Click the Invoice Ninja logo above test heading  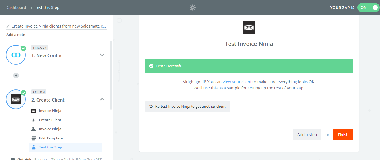pos(249,27)
